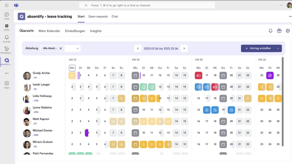Open Activity in the Teams sidebar
The height and width of the screenshot is (164, 292).
coord(7,39)
